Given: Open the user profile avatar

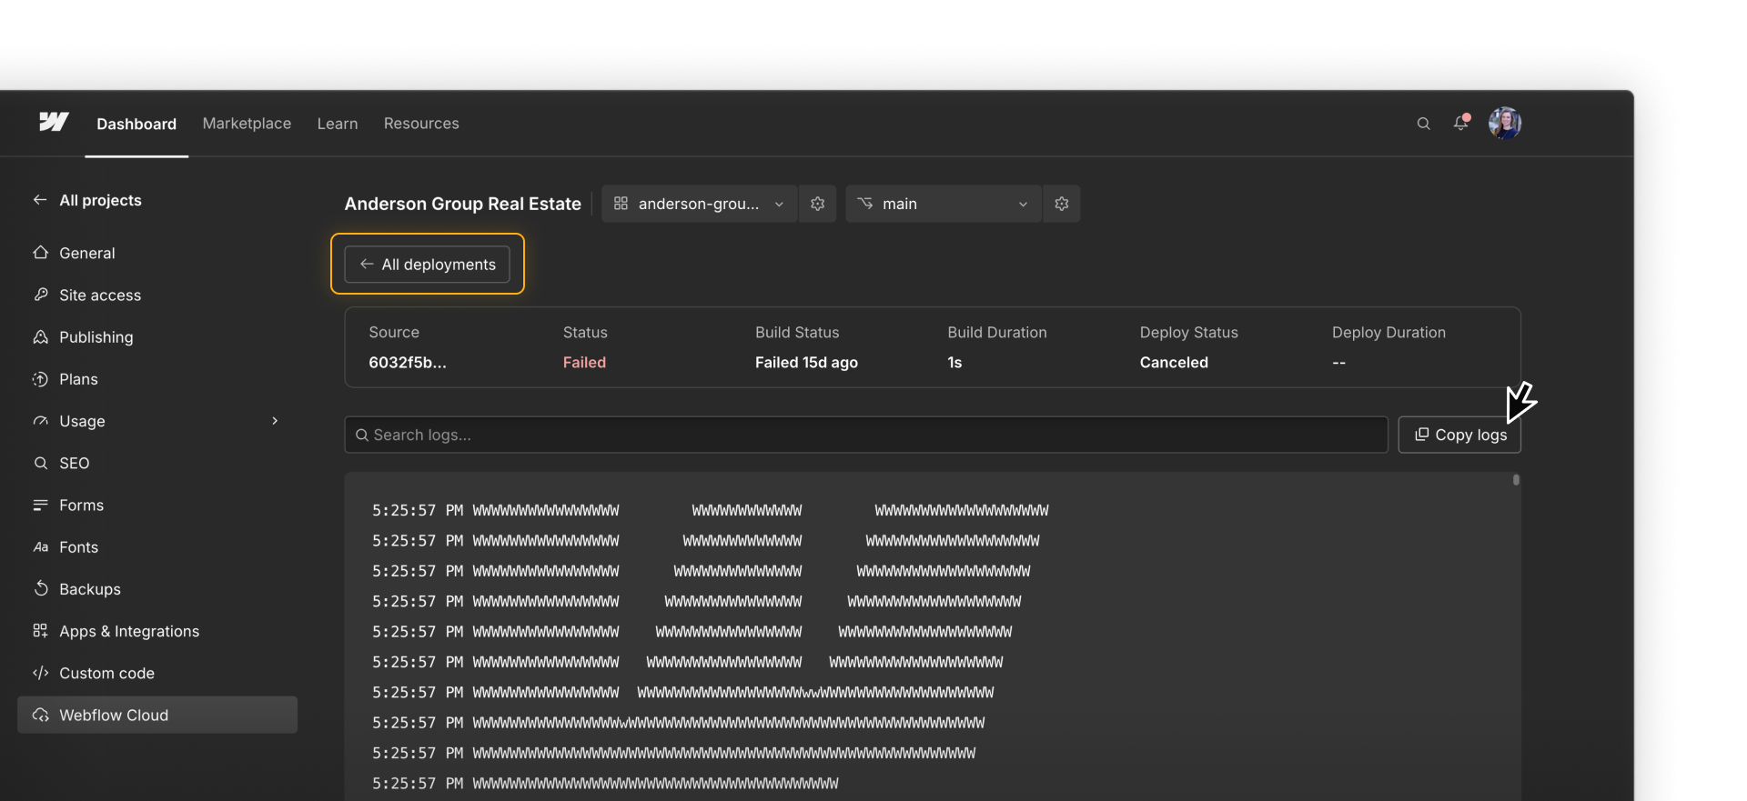Looking at the screenshot, I should [1504, 123].
